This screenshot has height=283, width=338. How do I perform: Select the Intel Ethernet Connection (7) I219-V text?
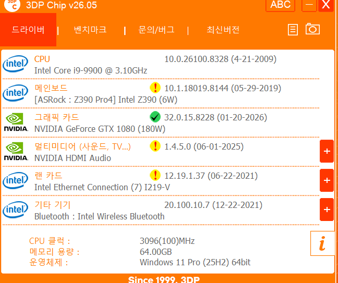[x=102, y=188]
